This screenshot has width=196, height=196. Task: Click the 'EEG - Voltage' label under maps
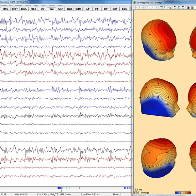[x=142, y=192]
